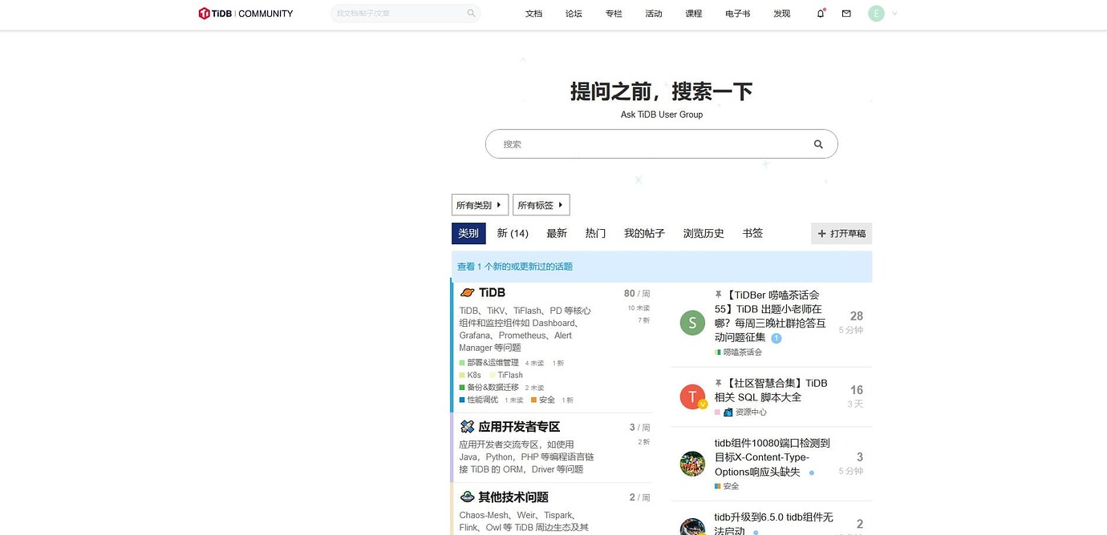Viewport: 1107px width, 535px height.
Task: View the 1 new or updated topic banner
Action: click(662, 267)
